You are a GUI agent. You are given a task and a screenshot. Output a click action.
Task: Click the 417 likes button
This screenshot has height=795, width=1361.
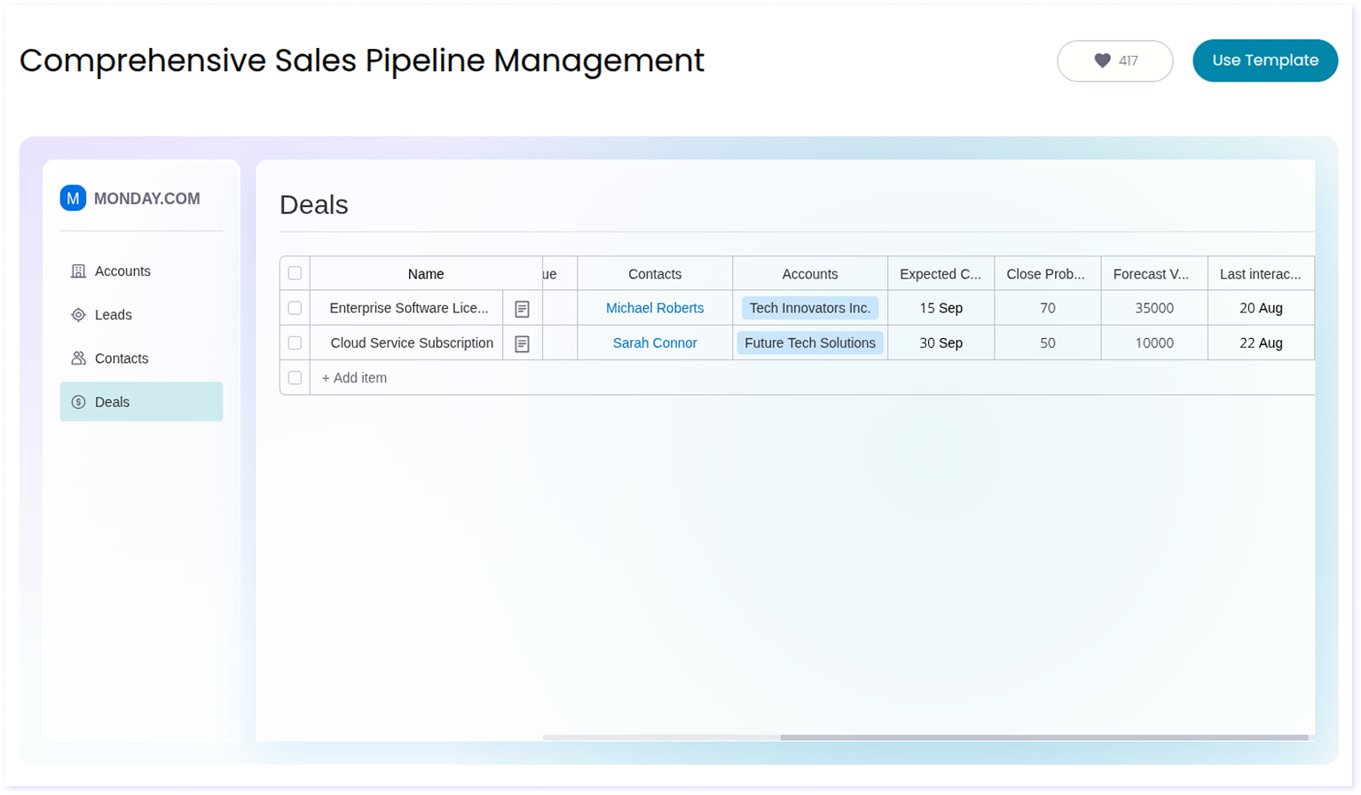tap(1114, 61)
